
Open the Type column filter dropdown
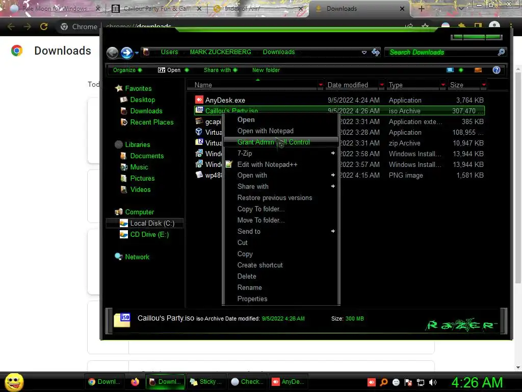(443, 85)
